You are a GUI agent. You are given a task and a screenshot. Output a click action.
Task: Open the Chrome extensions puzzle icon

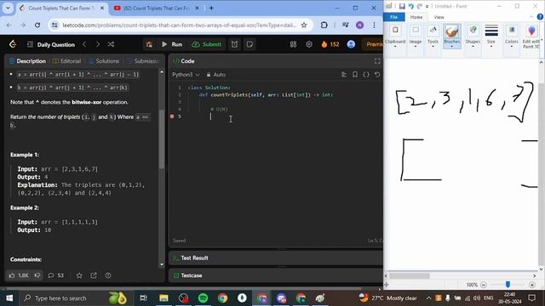(324, 25)
